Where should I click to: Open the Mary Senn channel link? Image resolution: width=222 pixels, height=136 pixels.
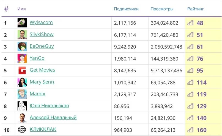tap(42, 82)
